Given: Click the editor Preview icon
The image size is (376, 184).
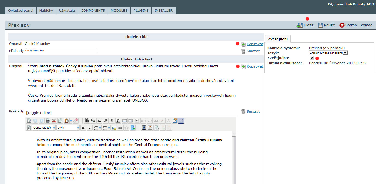Looking at the screenshot, I should coord(29,121).
